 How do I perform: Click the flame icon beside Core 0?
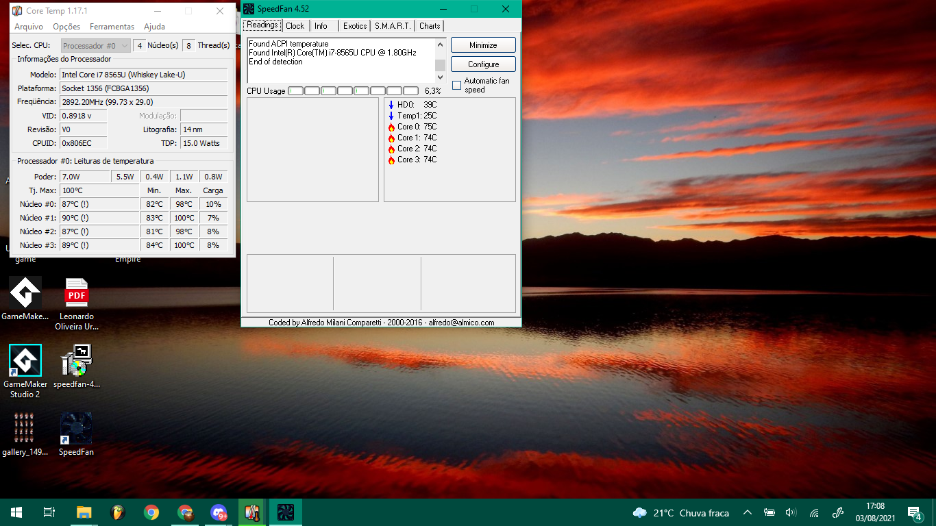point(391,127)
